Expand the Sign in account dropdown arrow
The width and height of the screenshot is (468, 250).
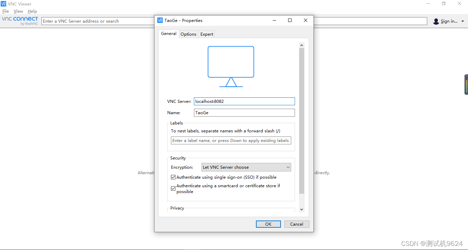(463, 21)
